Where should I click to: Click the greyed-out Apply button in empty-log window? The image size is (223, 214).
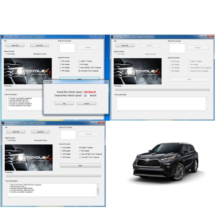tap(189, 79)
